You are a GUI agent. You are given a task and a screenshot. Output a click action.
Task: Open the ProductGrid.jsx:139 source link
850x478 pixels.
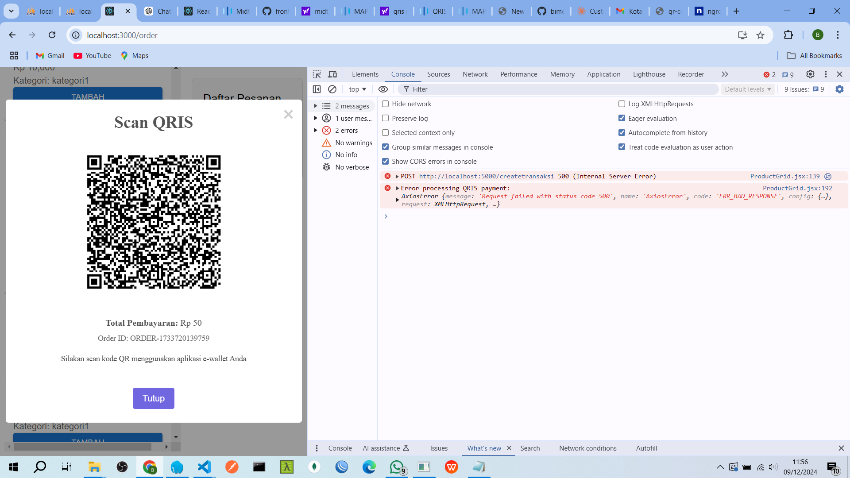pos(785,176)
